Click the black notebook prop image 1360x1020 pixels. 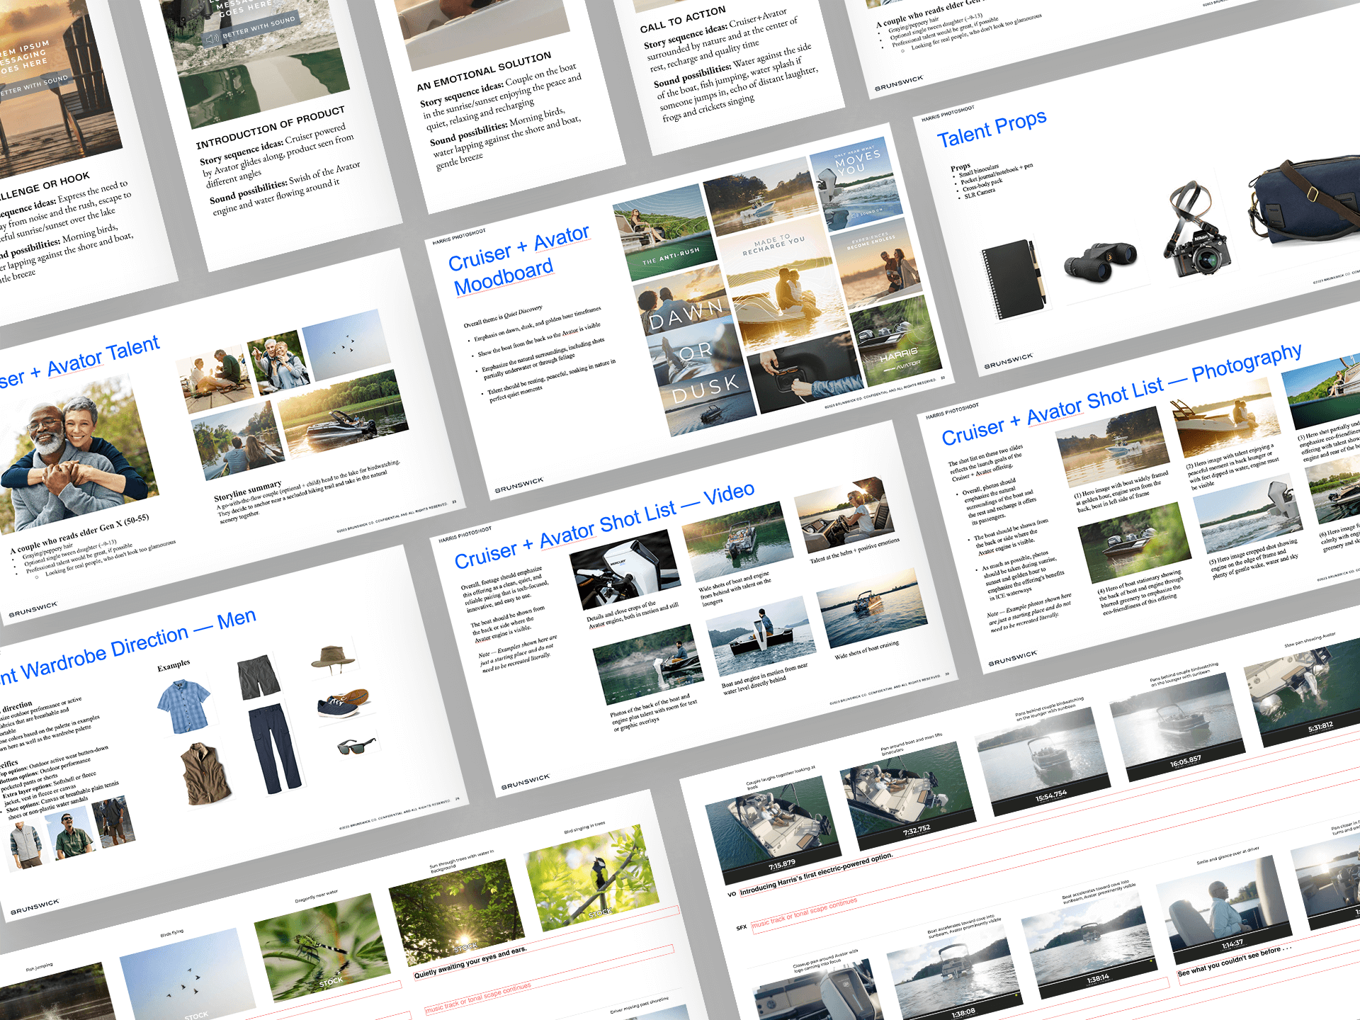pos(1013,280)
